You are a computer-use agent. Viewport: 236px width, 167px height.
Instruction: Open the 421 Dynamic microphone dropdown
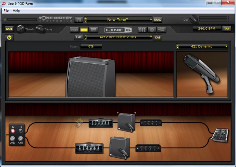[x=226, y=46]
